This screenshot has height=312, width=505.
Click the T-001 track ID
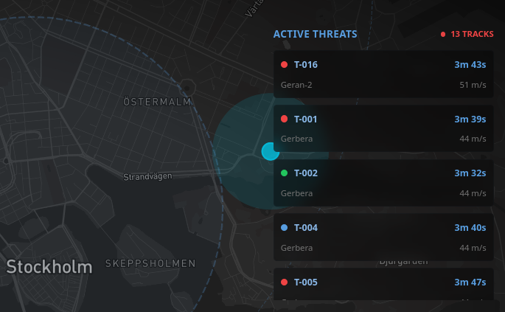[306, 119]
